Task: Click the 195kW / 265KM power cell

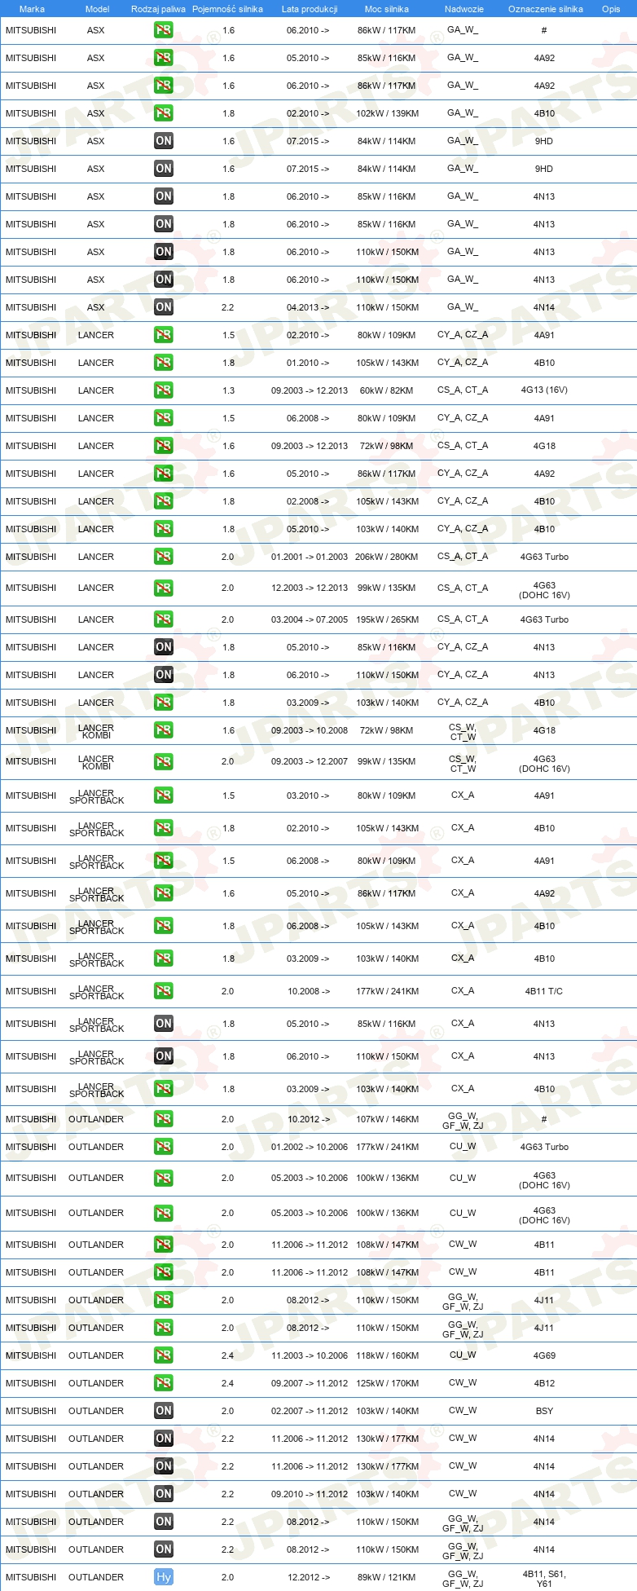Action: [387, 619]
